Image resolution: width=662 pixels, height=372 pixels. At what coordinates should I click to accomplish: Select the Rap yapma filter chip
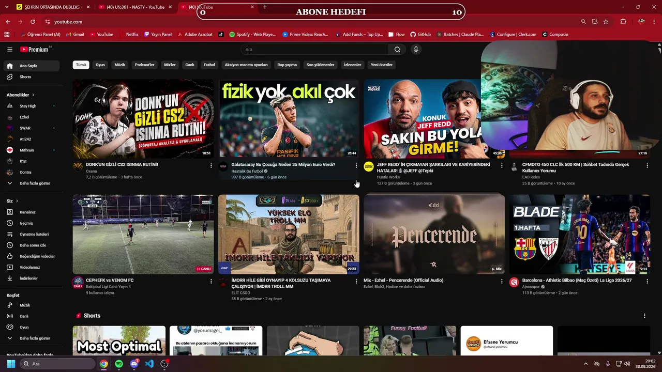287,65
